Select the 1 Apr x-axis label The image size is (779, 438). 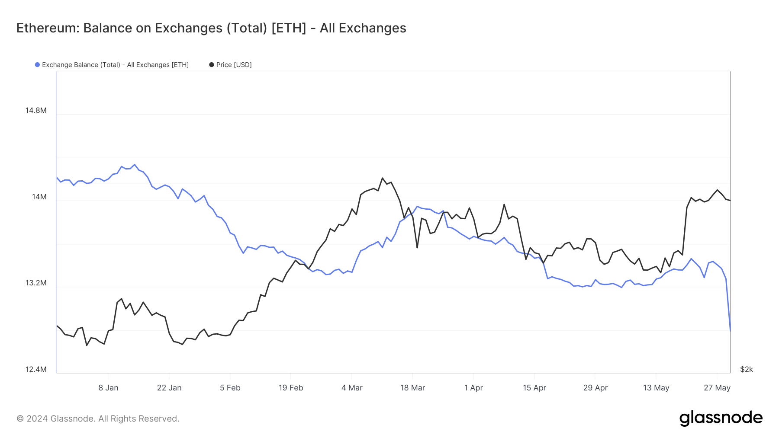click(473, 388)
